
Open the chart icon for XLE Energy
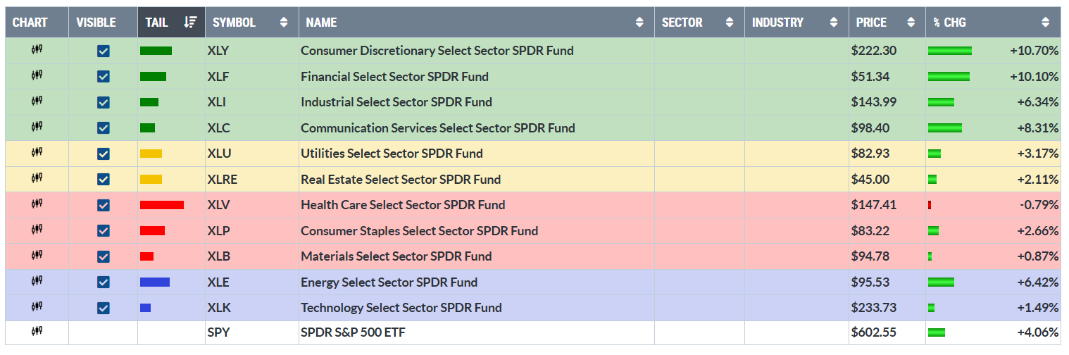pos(37,282)
